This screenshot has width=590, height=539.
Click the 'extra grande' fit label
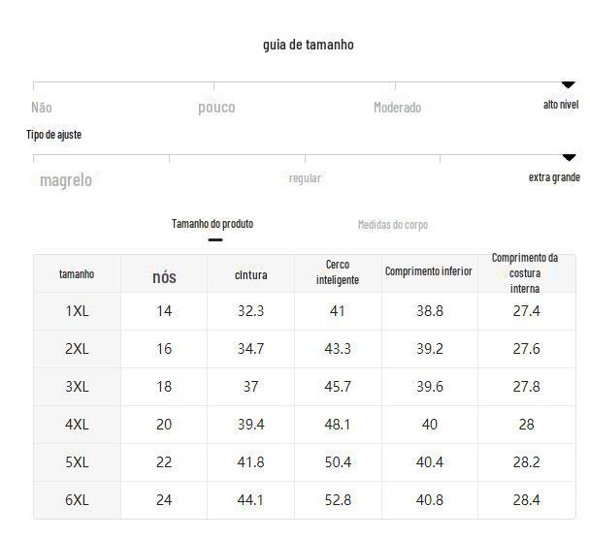[x=554, y=177]
